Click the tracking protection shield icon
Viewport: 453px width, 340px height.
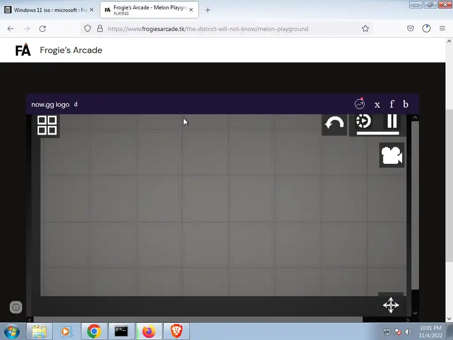(88, 29)
